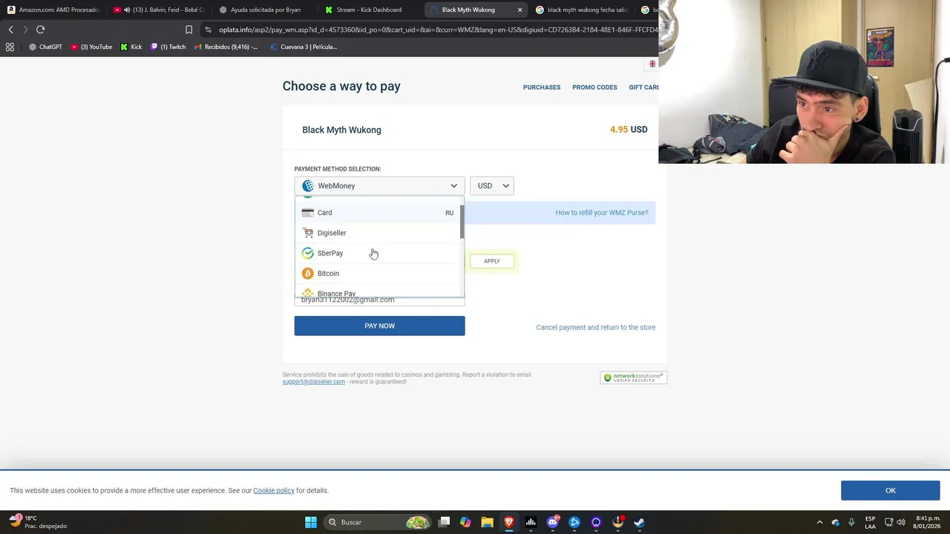Click the SberPay green check icon
Viewport: 950px width, 534px height.
(x=308, y=253)
